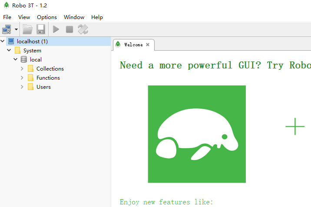The image size is (311, 207).
Task: Click the Open file folder toolbar icon
Action: point(27,29)
